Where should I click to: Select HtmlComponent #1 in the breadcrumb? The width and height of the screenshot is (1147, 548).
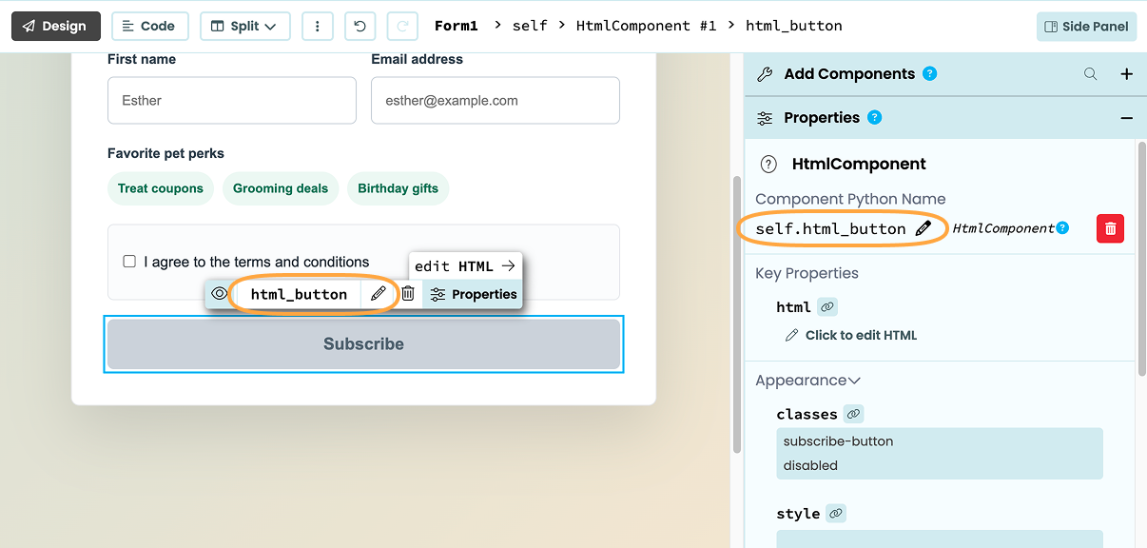click(646, 26)
